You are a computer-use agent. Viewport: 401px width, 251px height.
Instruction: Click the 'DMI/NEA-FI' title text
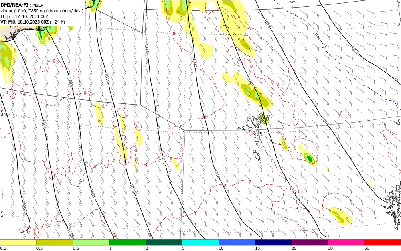14,4
